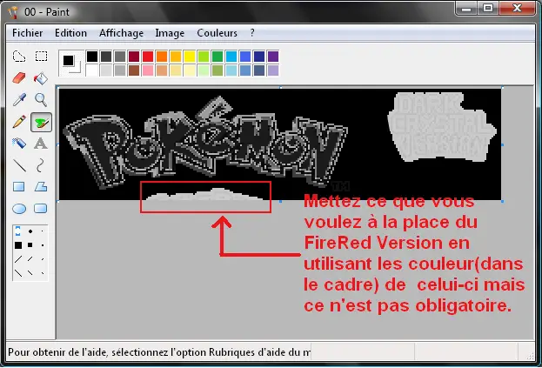Image resolution: width=542 pixels, height=368 pixels.
Task: Open the ? help menu
Action: pyautogui.click(x=252, y=33)
